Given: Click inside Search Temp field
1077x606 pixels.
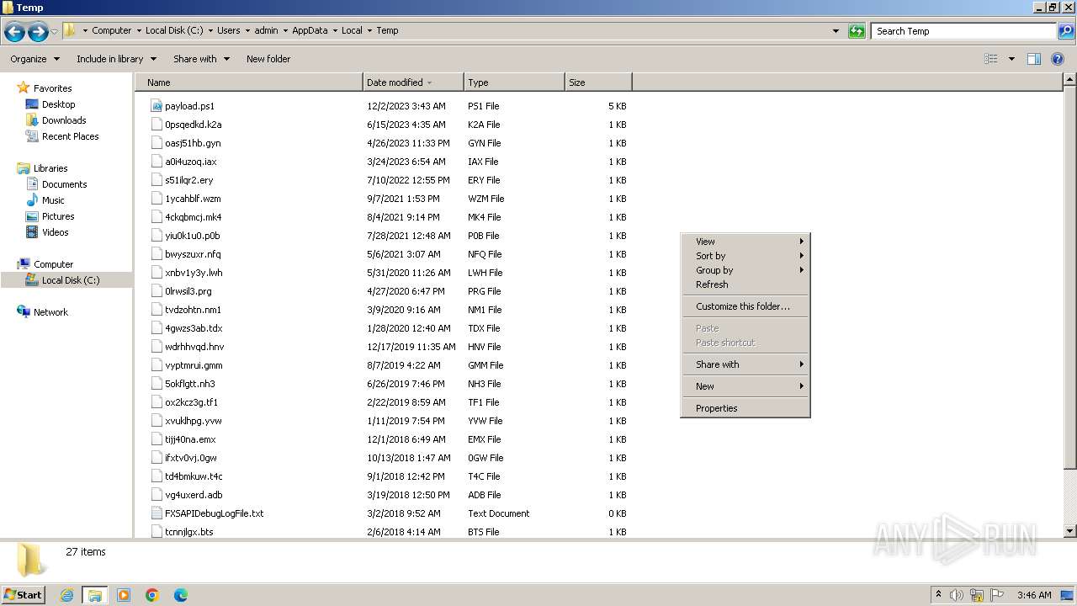Looking at the screenshot, I should point(963,31).
